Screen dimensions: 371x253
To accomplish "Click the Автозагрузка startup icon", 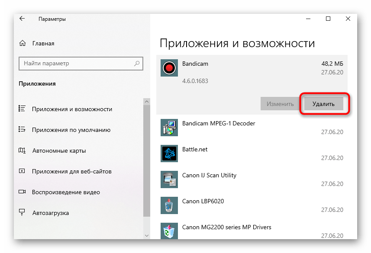I will pos(22,212).
